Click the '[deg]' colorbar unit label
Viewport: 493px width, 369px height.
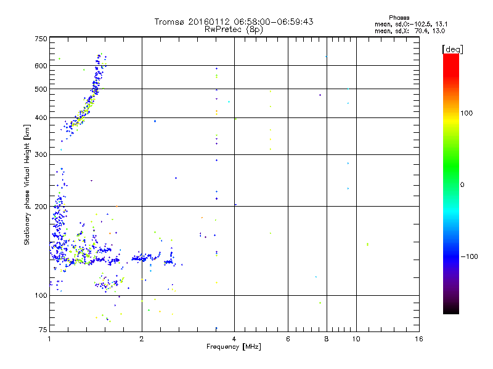point(452,49)
